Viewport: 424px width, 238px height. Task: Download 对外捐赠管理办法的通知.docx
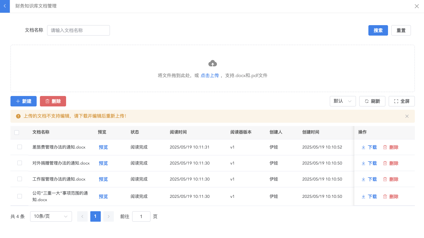point(369,163)
